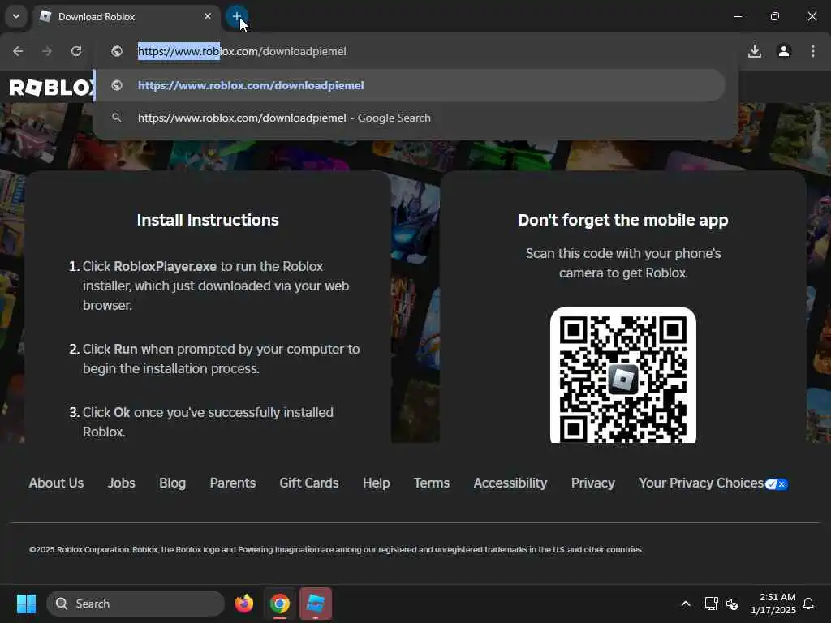This screenshot has width=831, height=623.
Task: Click the 'Don't forget the mobile app' heading
Action: pyautogui.click(x=623, y=220)
